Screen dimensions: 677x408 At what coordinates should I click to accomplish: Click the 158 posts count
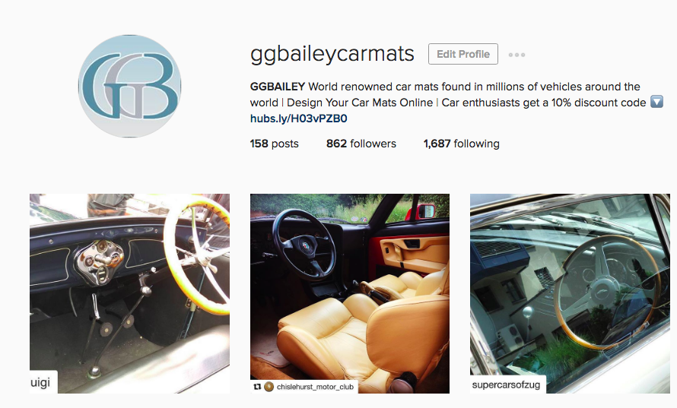coord(274,144)
